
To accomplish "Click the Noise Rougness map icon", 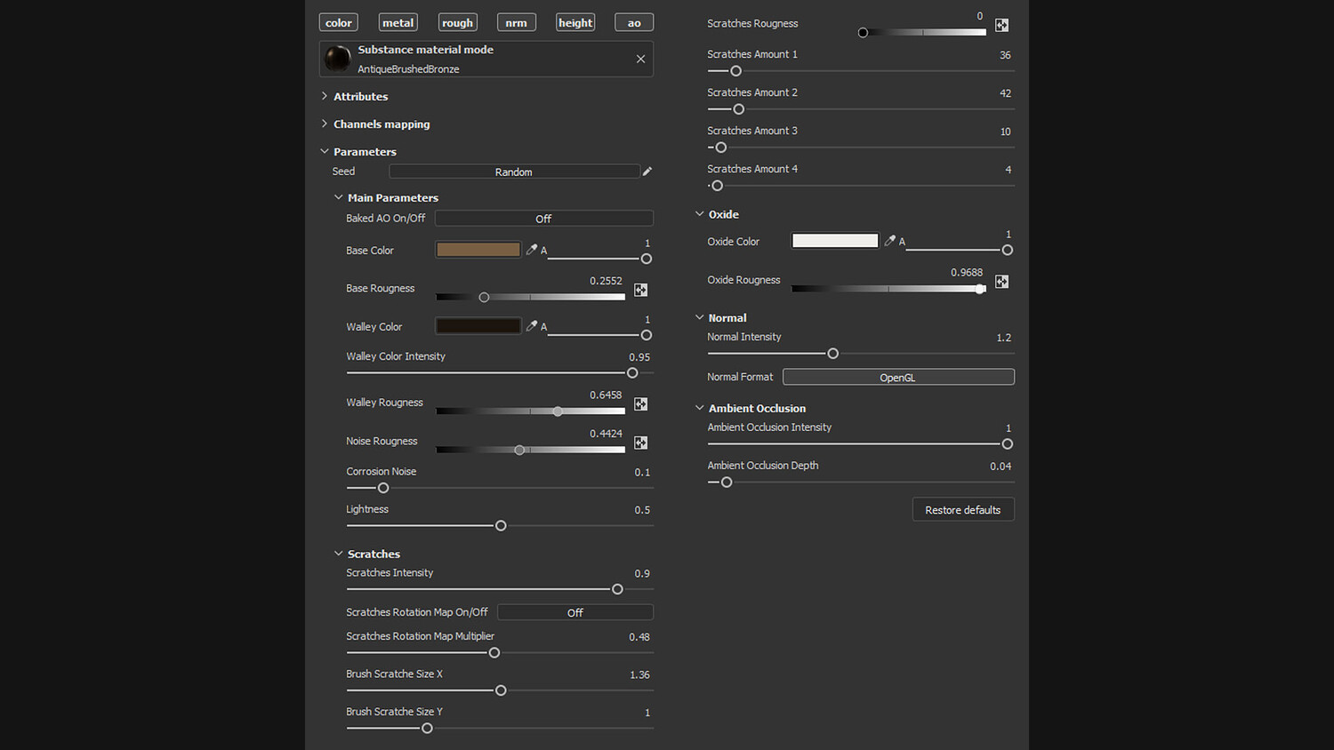I will [640, 443].
